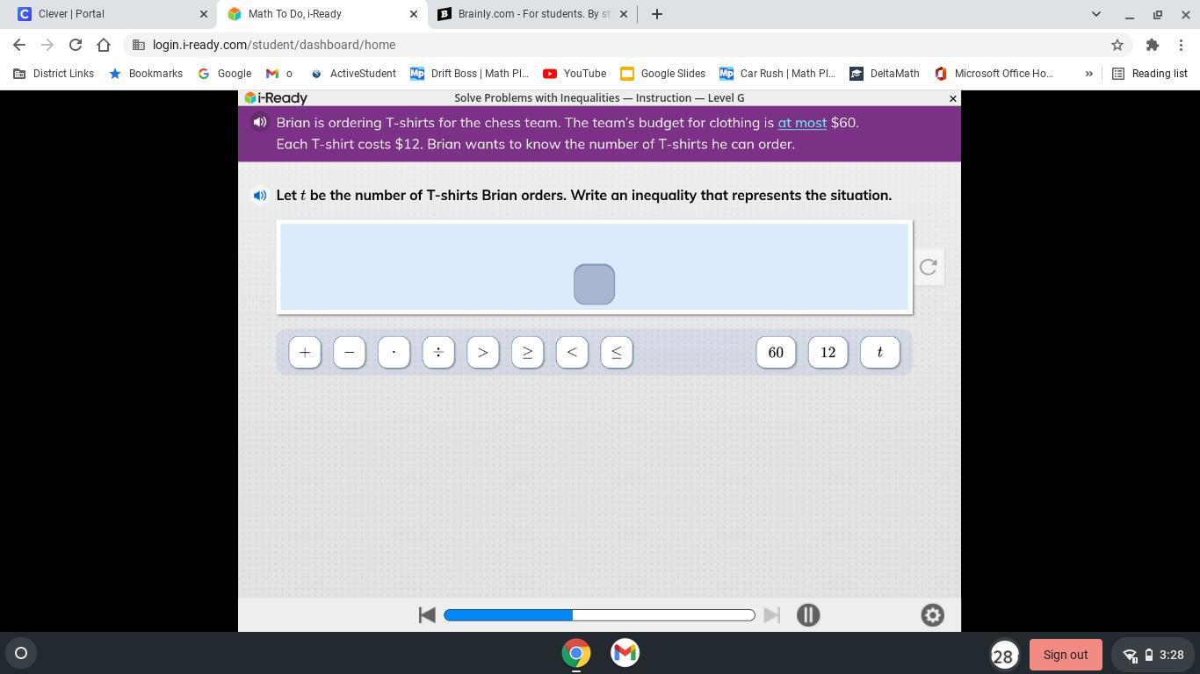Select the less than or equal tile
Image resolution: width=1200 pixels, height=674 pixels.
pyautogui.click(x=617, y=352)
